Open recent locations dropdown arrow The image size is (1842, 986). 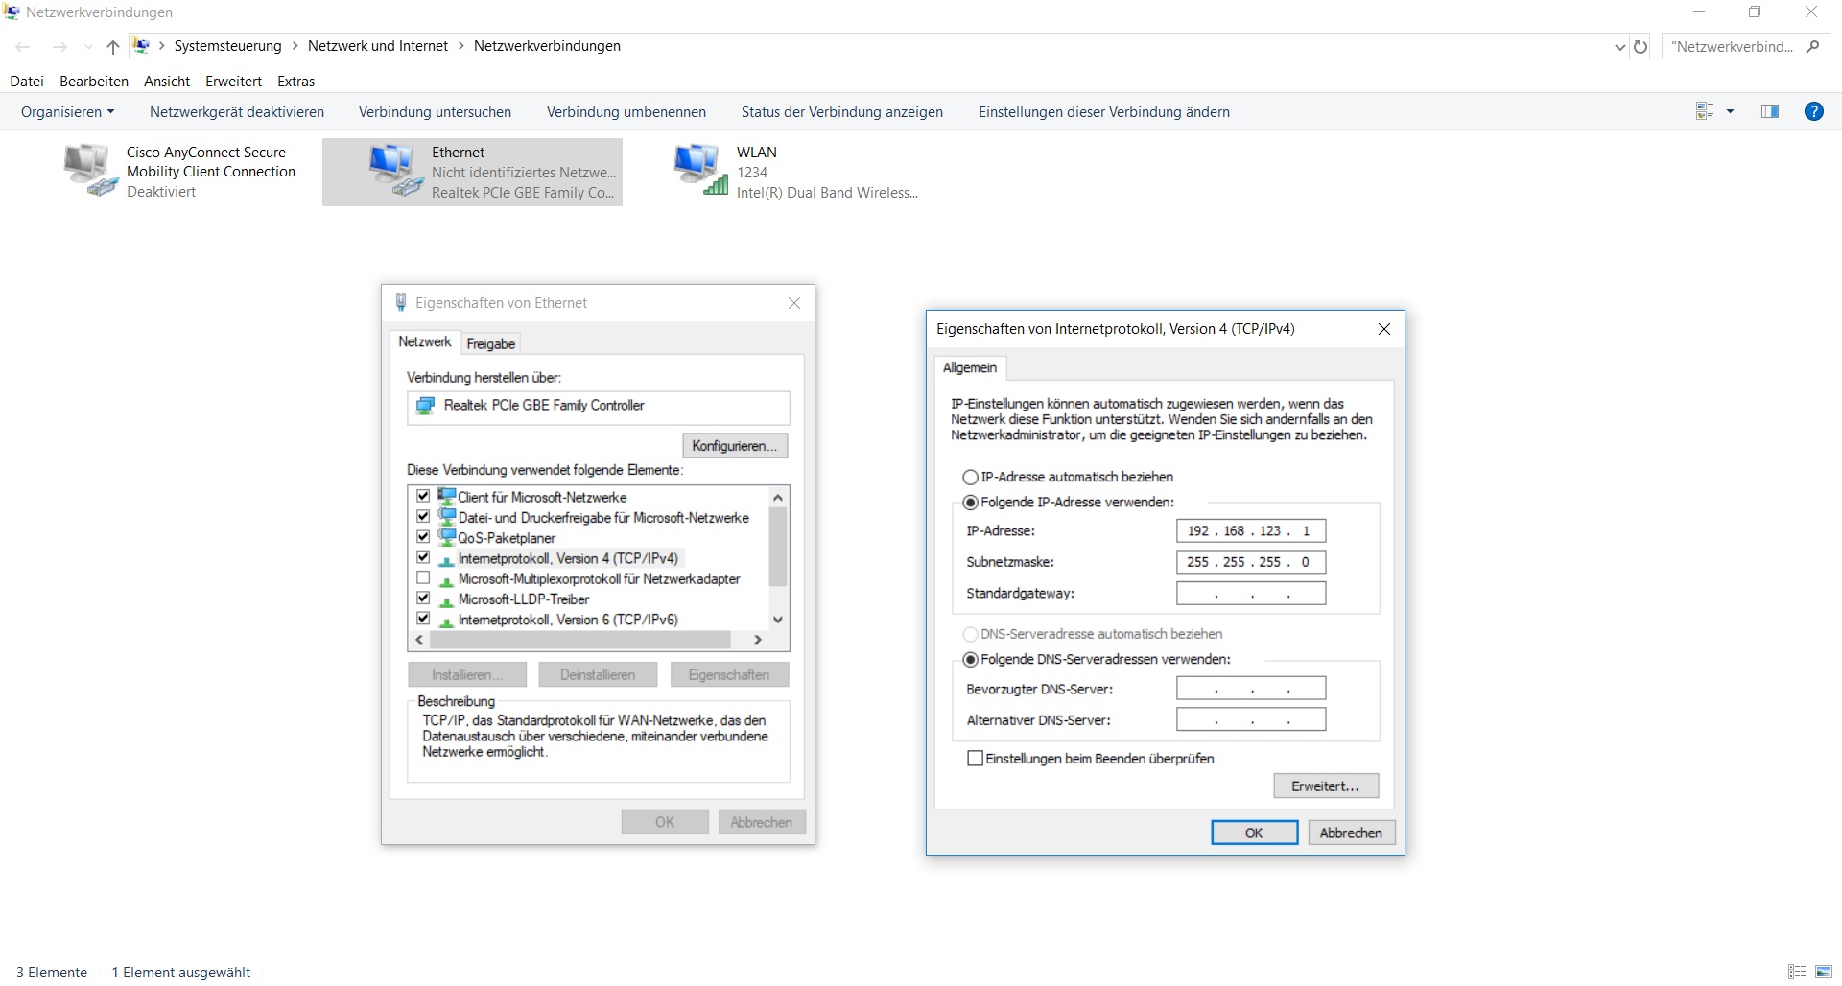click(88, 46)
